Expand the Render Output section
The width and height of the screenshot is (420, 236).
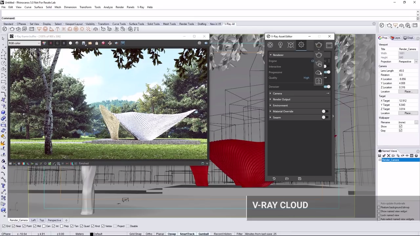[x=270, y=99]
